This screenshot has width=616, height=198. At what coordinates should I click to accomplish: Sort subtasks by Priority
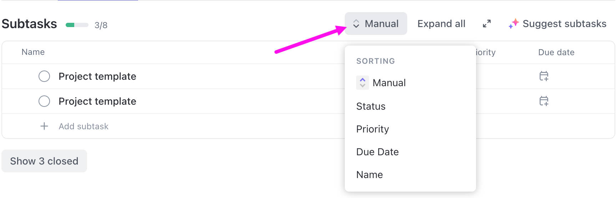[x=373, y=129]
